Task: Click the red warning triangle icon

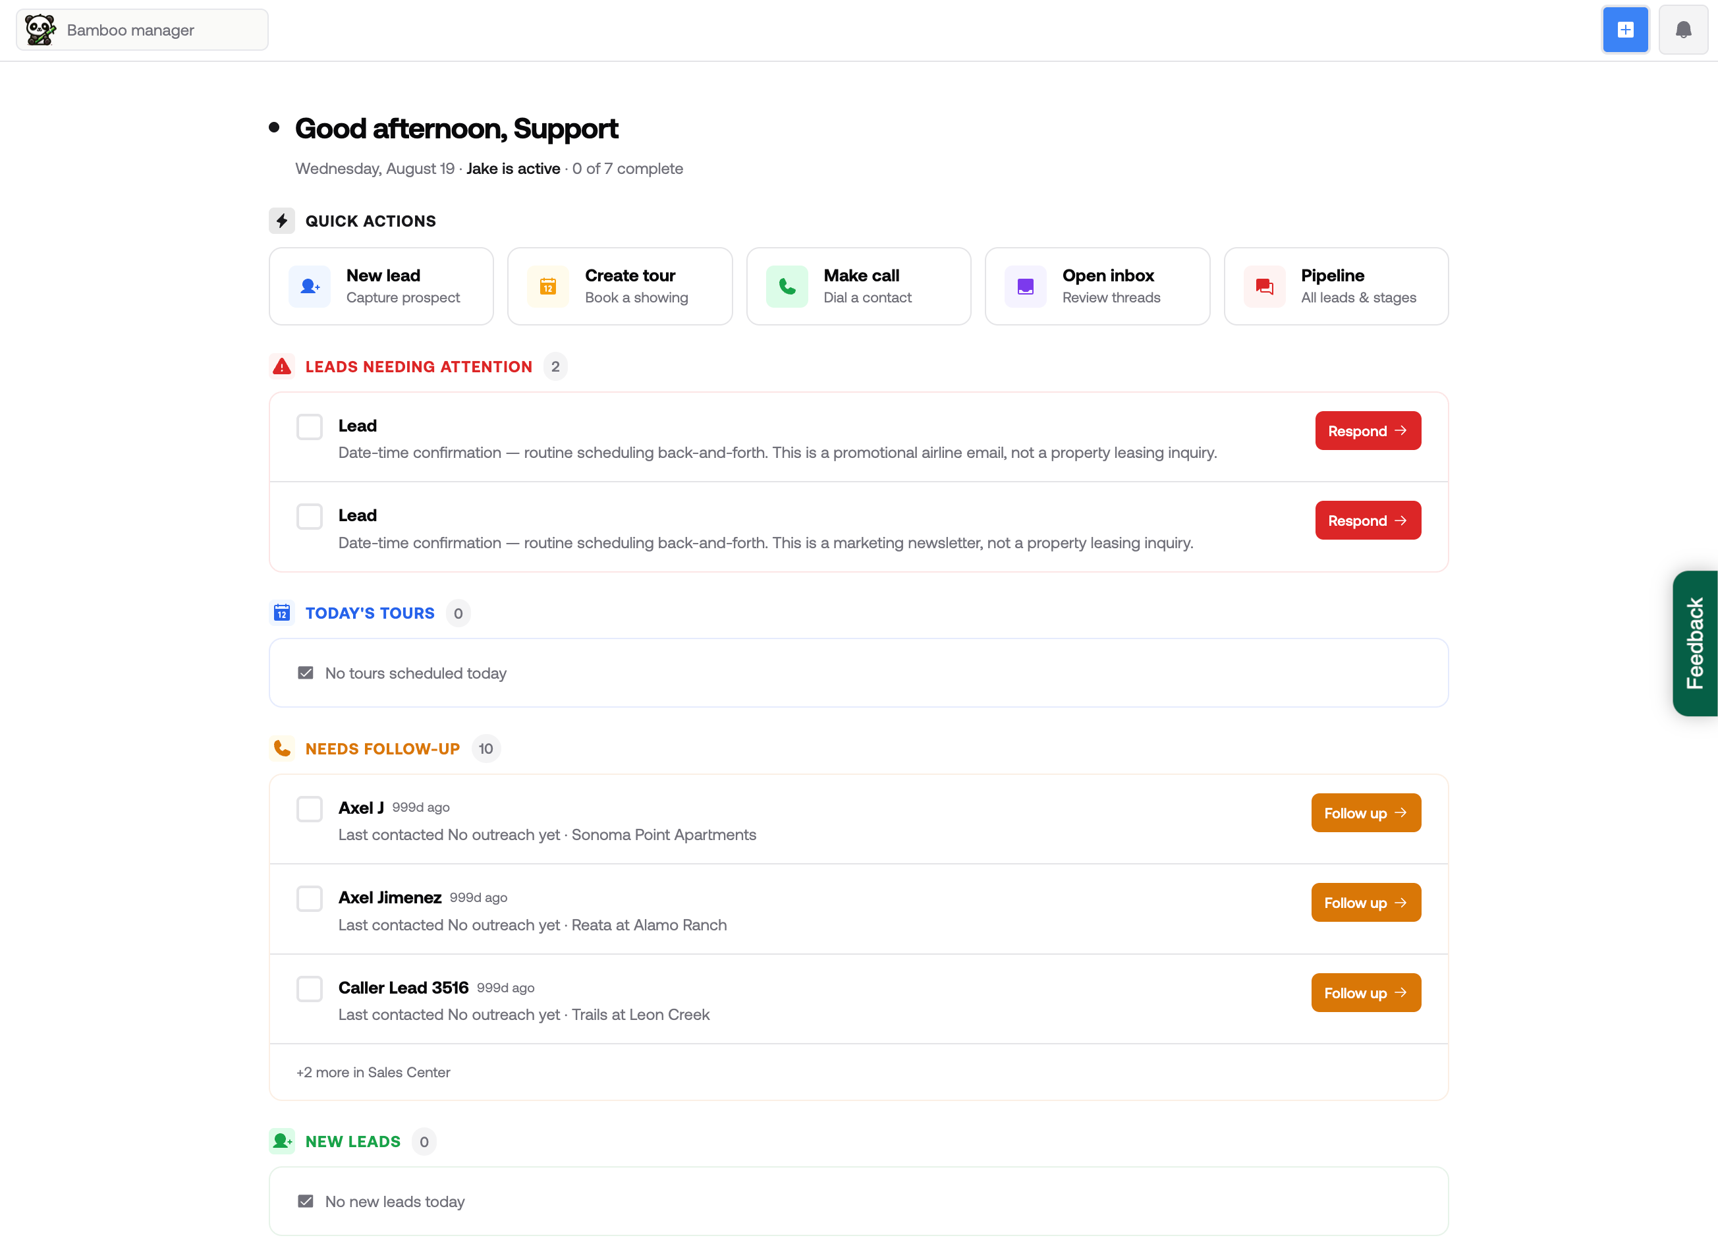Action: (282, 367)
